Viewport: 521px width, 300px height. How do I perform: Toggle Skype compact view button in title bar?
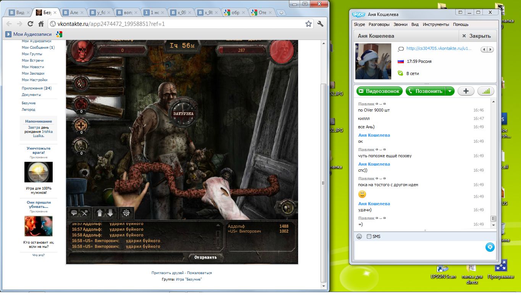(x=460, y=13)
